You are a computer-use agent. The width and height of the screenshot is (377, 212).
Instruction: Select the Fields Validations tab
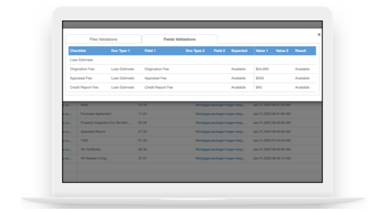[x=180, y=39]
